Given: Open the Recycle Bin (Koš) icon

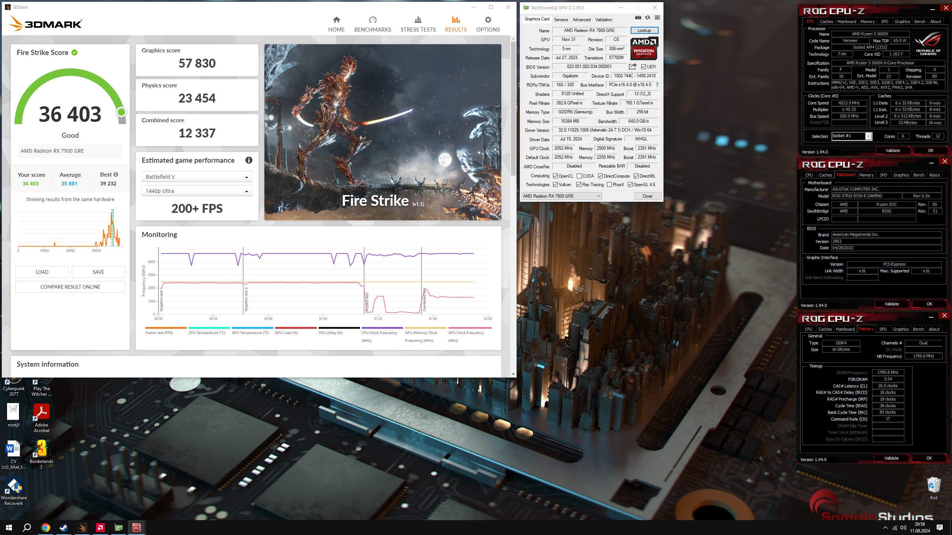Looking at the screenshot, I should [x=934, y=488].
